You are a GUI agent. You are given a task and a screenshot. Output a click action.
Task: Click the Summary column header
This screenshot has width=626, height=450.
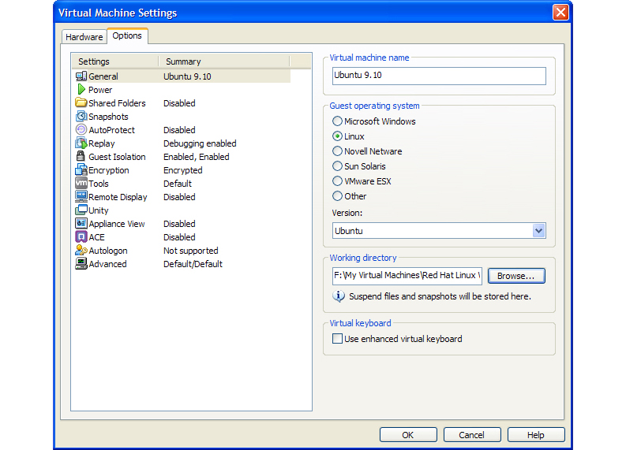224,61
